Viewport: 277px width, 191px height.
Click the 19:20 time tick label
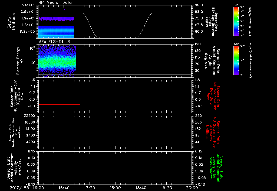(166, 188)
